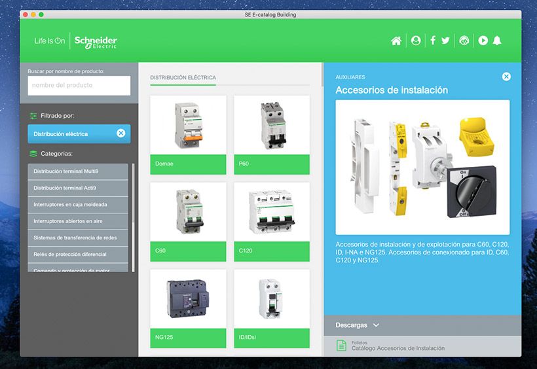Select category Distribución terminal Acti9
The width and height of the screenshot is (537, 369).
click(78, 188)
